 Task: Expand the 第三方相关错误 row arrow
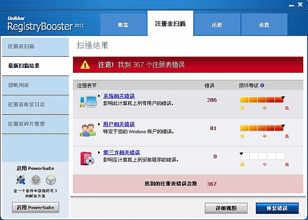(99, 152)
